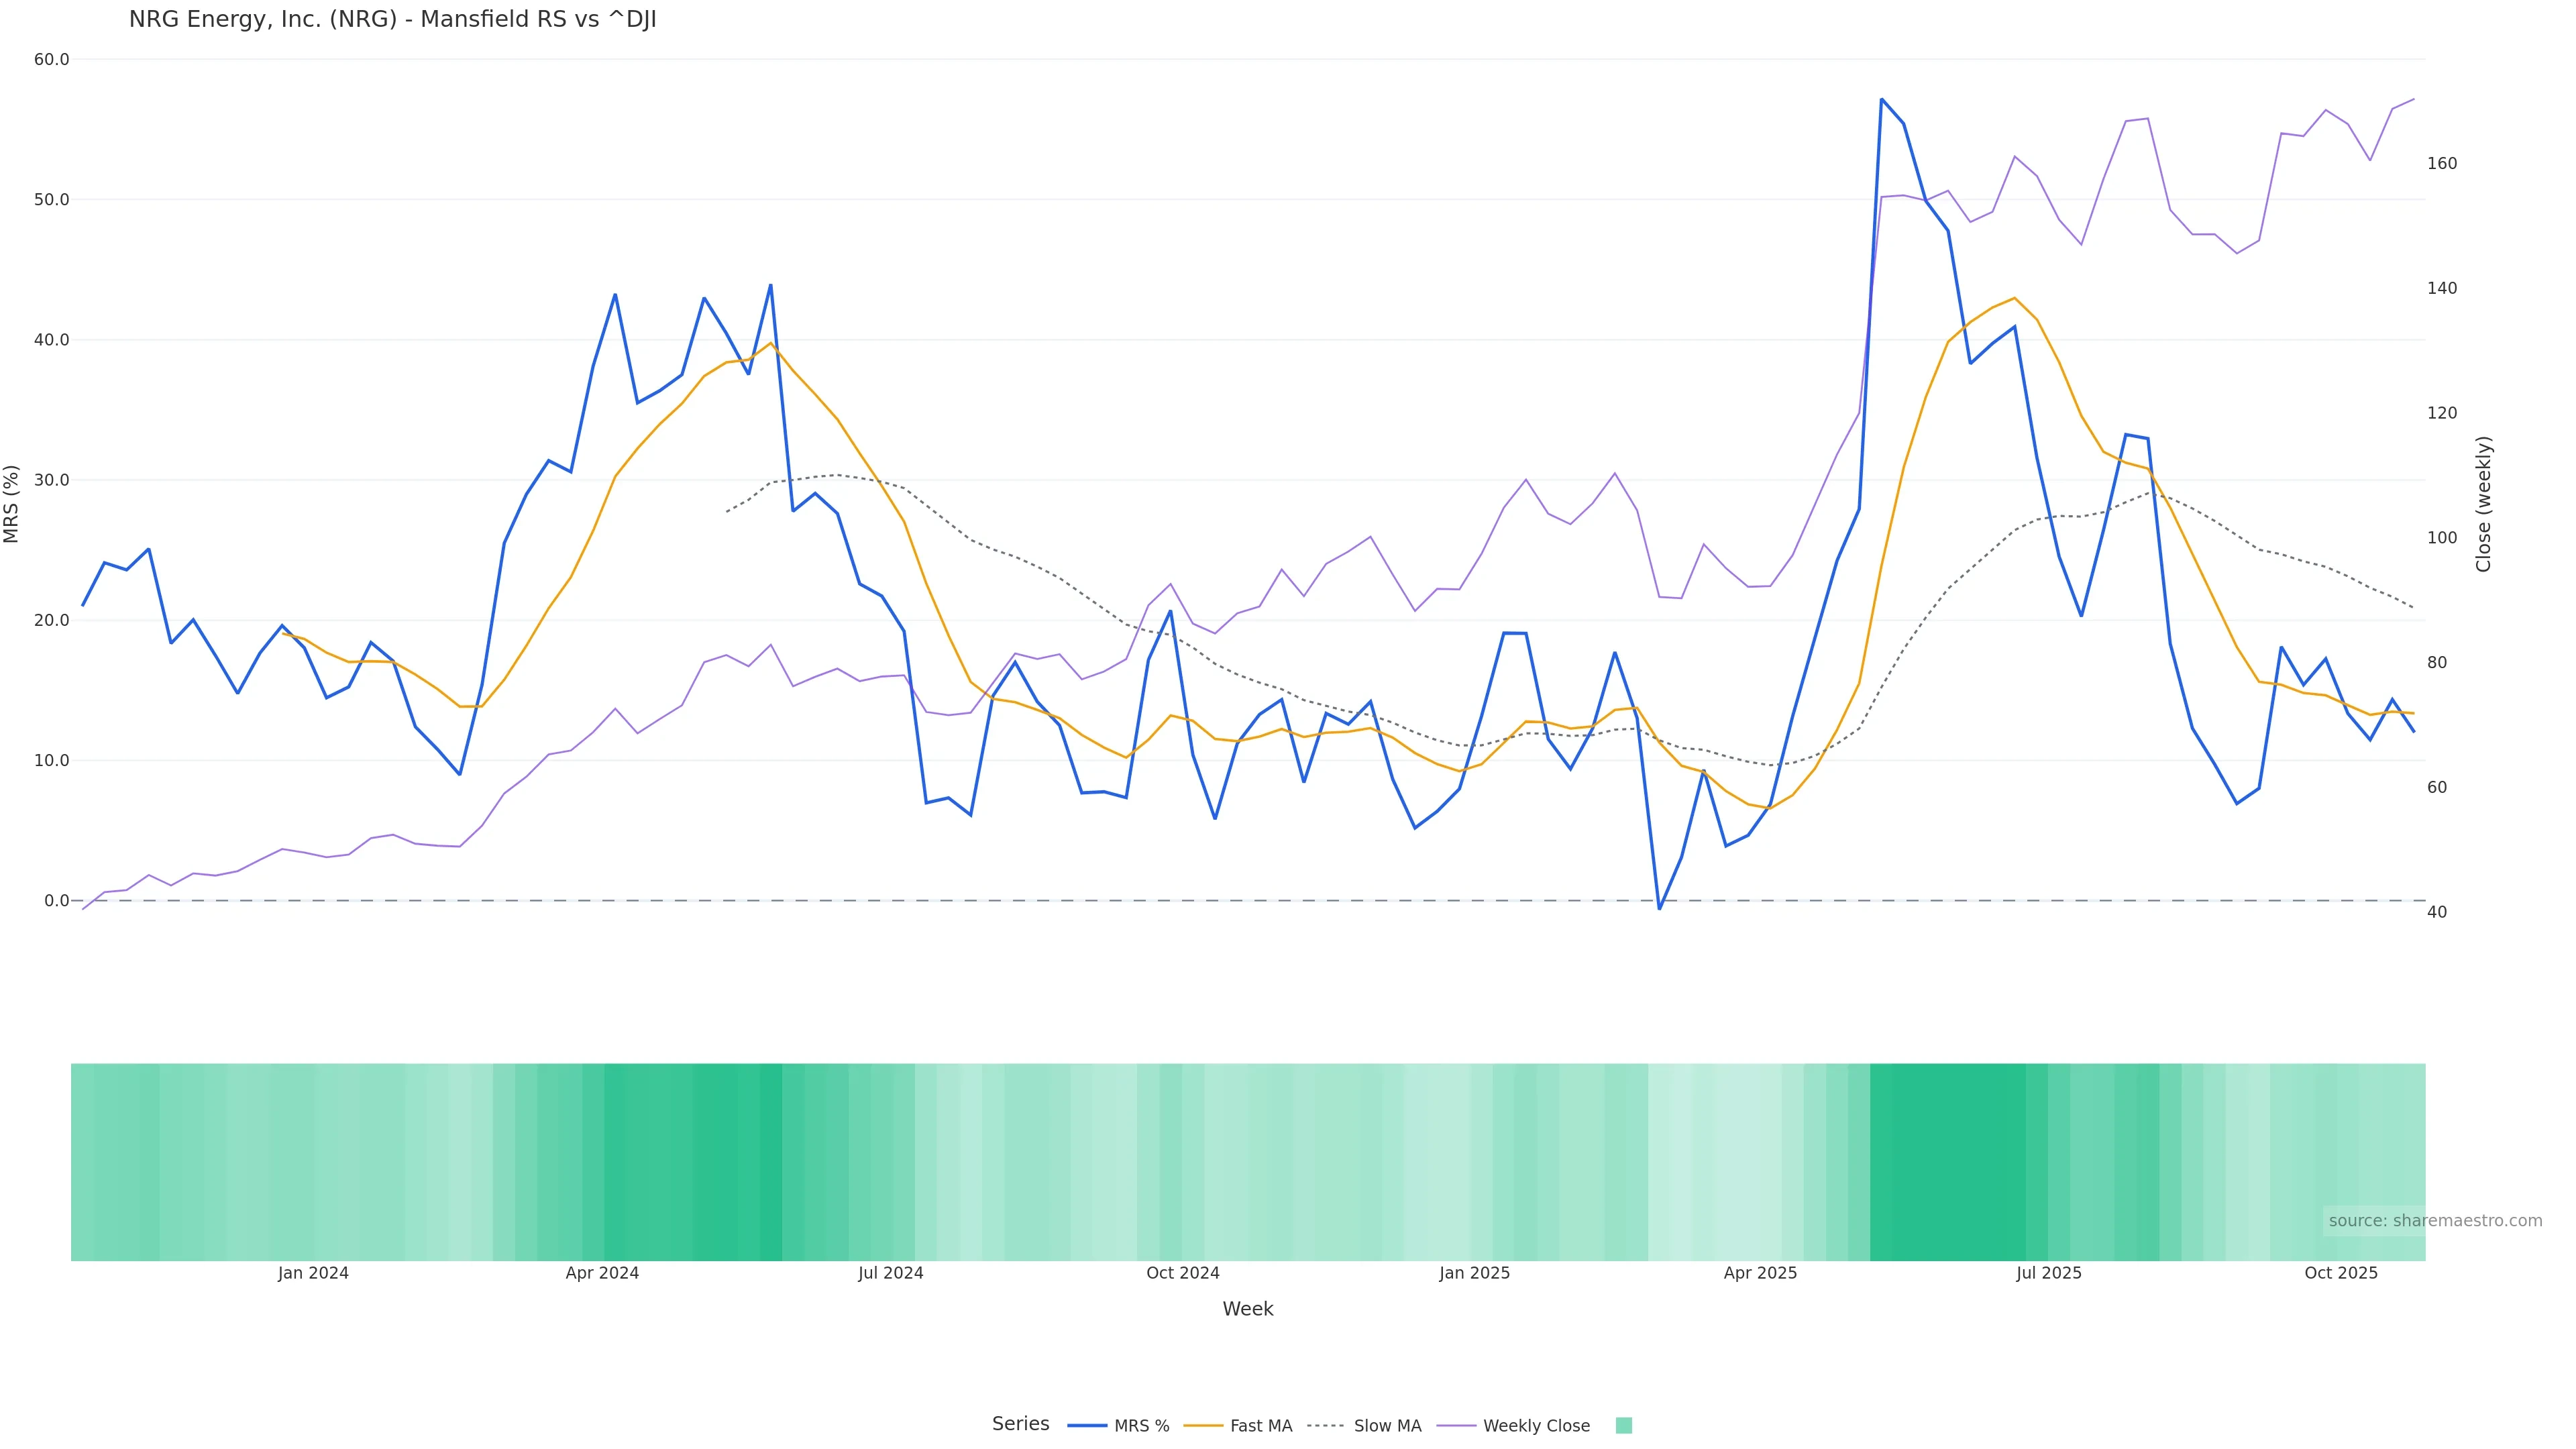Select the Apr 2024 x-axis label
This screenshot has width=2576, height=1449.
pos(602,1273)
